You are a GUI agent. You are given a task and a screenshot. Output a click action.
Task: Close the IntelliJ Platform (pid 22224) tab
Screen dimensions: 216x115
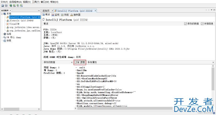[x=95, y=11]
